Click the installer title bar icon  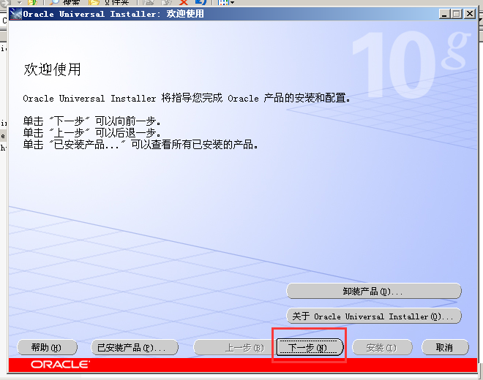coord(15,14)
